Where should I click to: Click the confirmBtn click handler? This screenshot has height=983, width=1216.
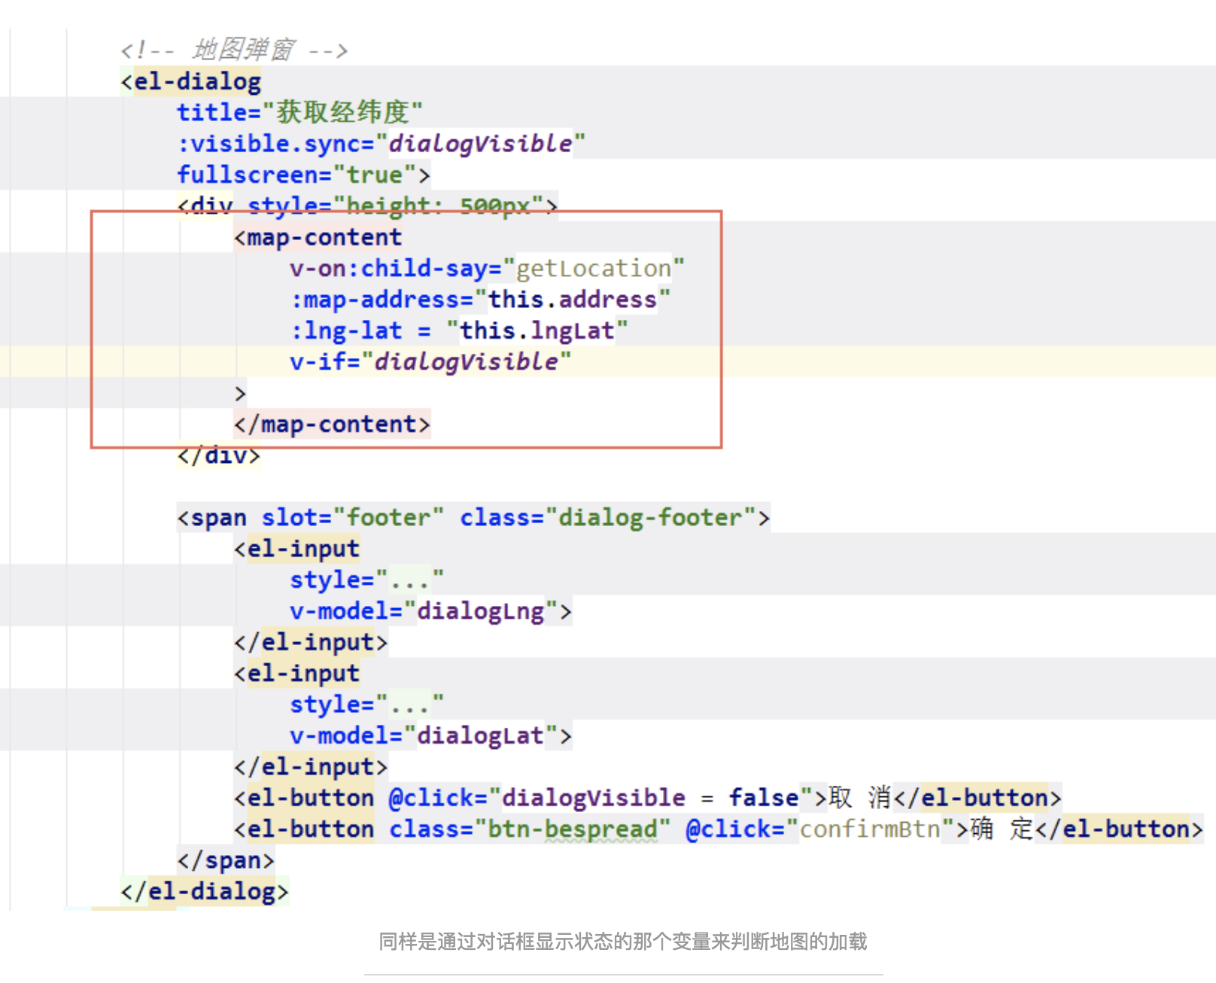click(820, 829)
